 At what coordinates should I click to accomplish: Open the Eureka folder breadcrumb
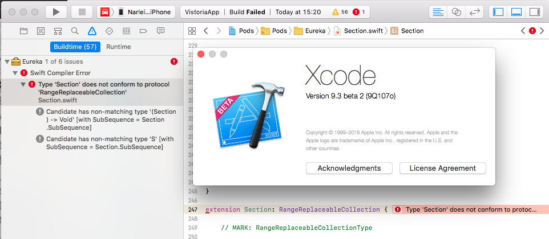pos(309,31)
